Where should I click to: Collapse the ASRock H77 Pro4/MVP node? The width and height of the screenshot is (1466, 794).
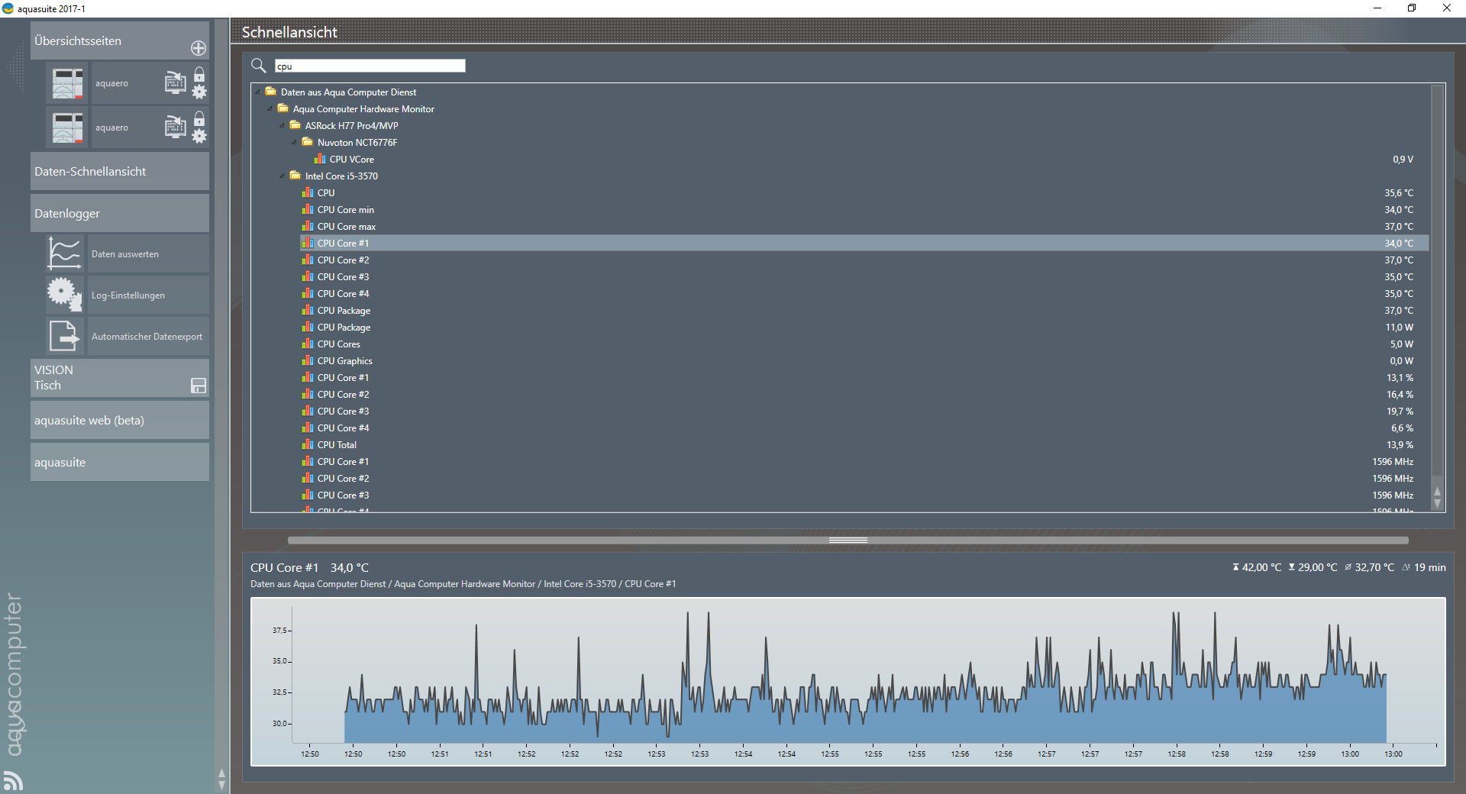[283, 125]
